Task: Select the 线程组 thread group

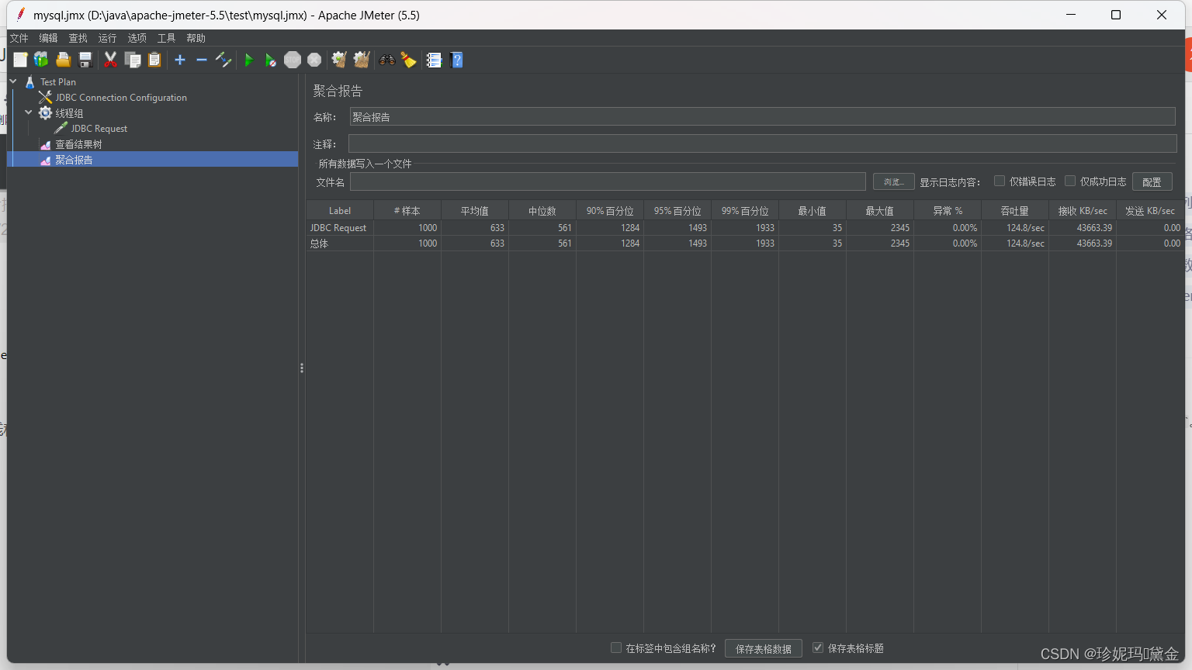Action: 69,113
